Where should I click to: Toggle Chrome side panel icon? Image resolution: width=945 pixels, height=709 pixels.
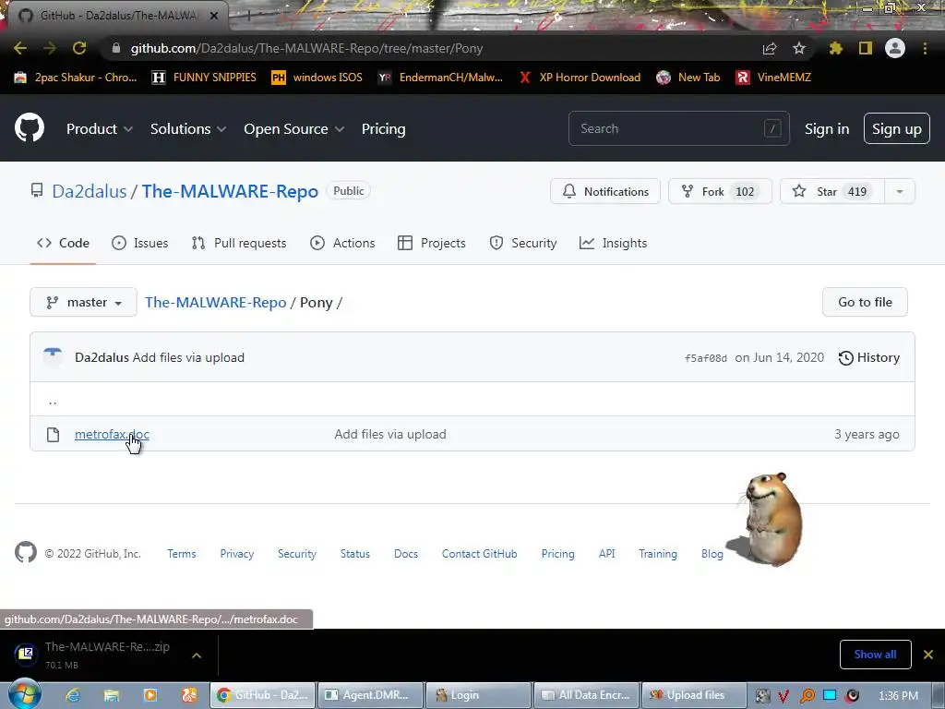(x=866, y=48)
